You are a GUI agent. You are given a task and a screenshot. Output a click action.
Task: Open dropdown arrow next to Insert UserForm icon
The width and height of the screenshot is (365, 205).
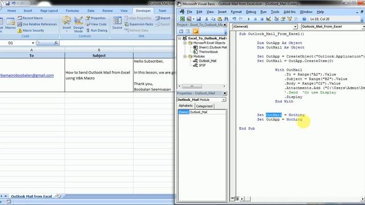tap(193, 19)
